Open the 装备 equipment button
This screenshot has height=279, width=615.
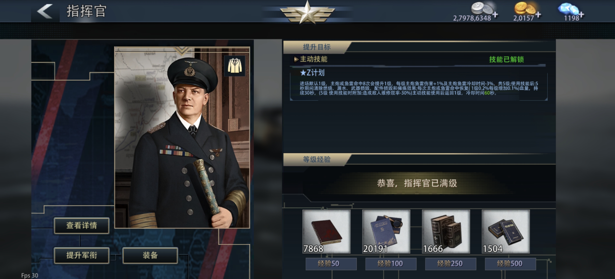150,255
